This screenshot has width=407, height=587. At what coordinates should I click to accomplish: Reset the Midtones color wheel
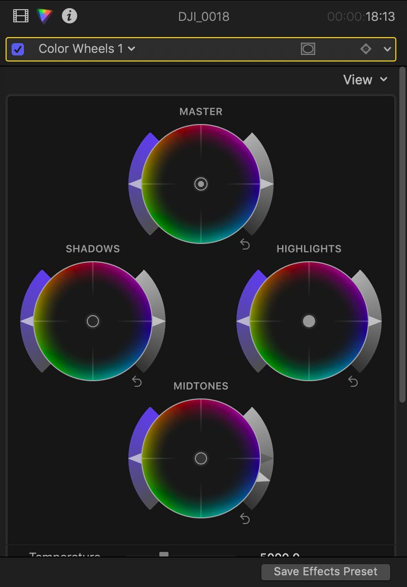tap(245, 518)
